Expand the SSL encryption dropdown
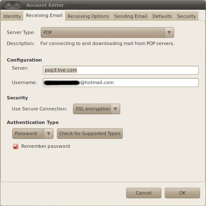 point(96,109)
